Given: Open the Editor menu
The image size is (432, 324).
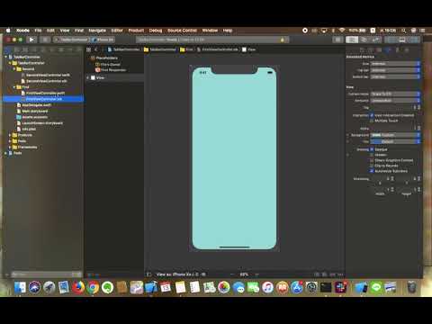Looking at the screenshot, I should pos(117,31).
